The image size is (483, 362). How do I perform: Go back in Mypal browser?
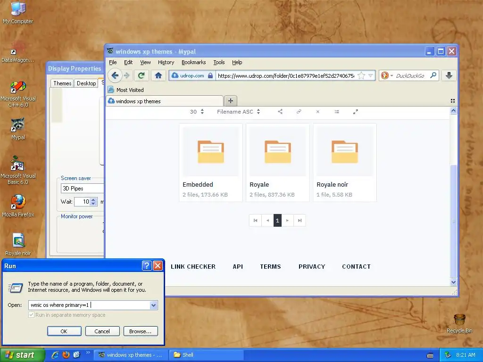(115, 75)
